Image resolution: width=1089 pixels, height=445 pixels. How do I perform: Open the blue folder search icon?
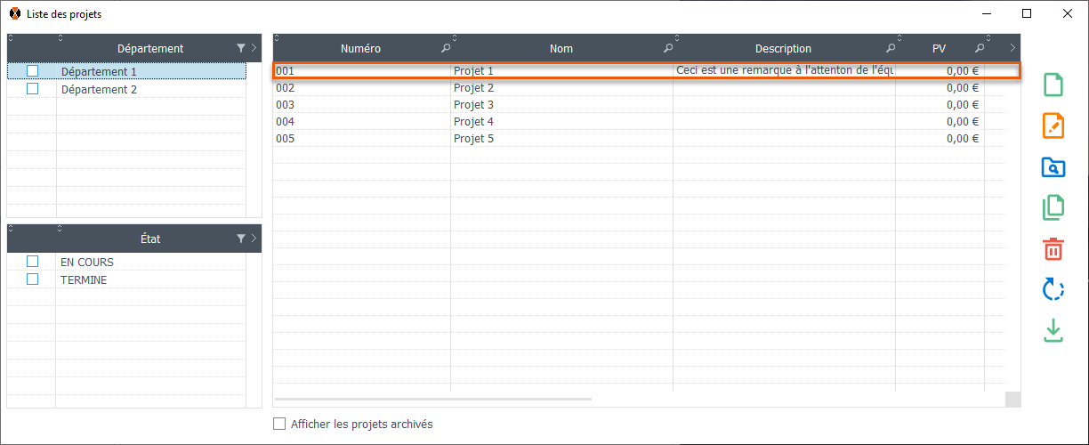[x=1053, y=167]
